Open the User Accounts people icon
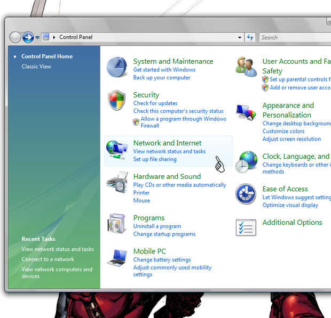The height and width of the screenshot is (318, 331). 246,67
